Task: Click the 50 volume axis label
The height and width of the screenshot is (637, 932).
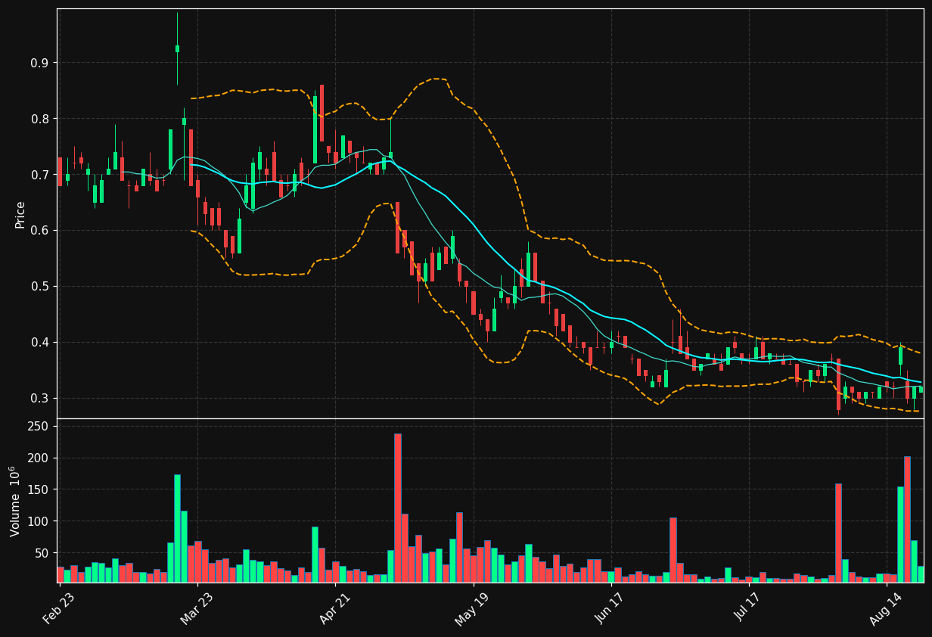Action: click(x=42, y=553)
